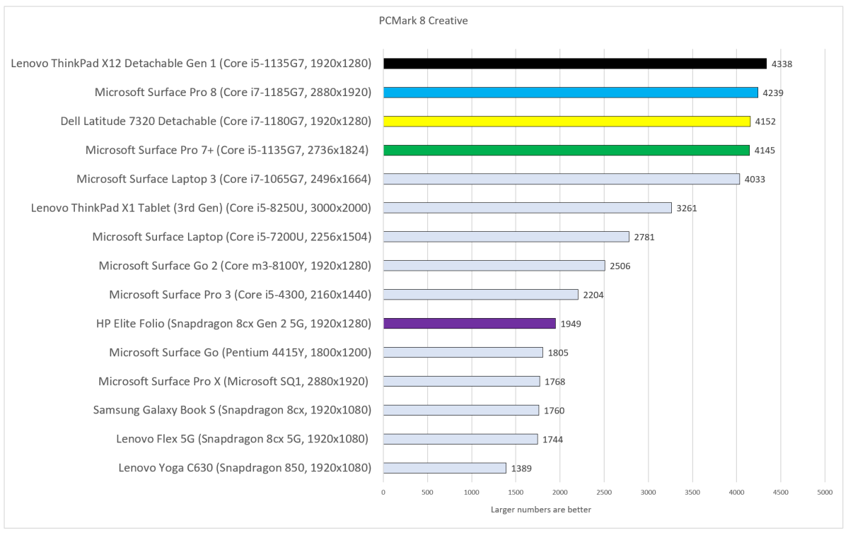The height and width of the screenshot is (535, 848).
Task: Select the purple HP Elite Folio bar
Action: pos(470,323)
